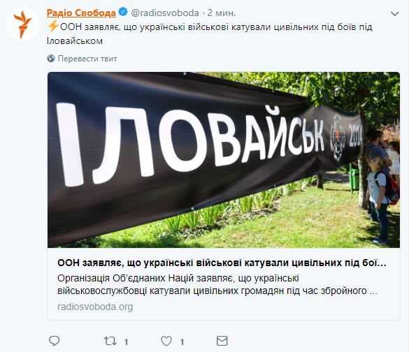This screenshot has width=409, height=352.
Task: Retweet using the arrows icon
Action: tap(110, 341)
